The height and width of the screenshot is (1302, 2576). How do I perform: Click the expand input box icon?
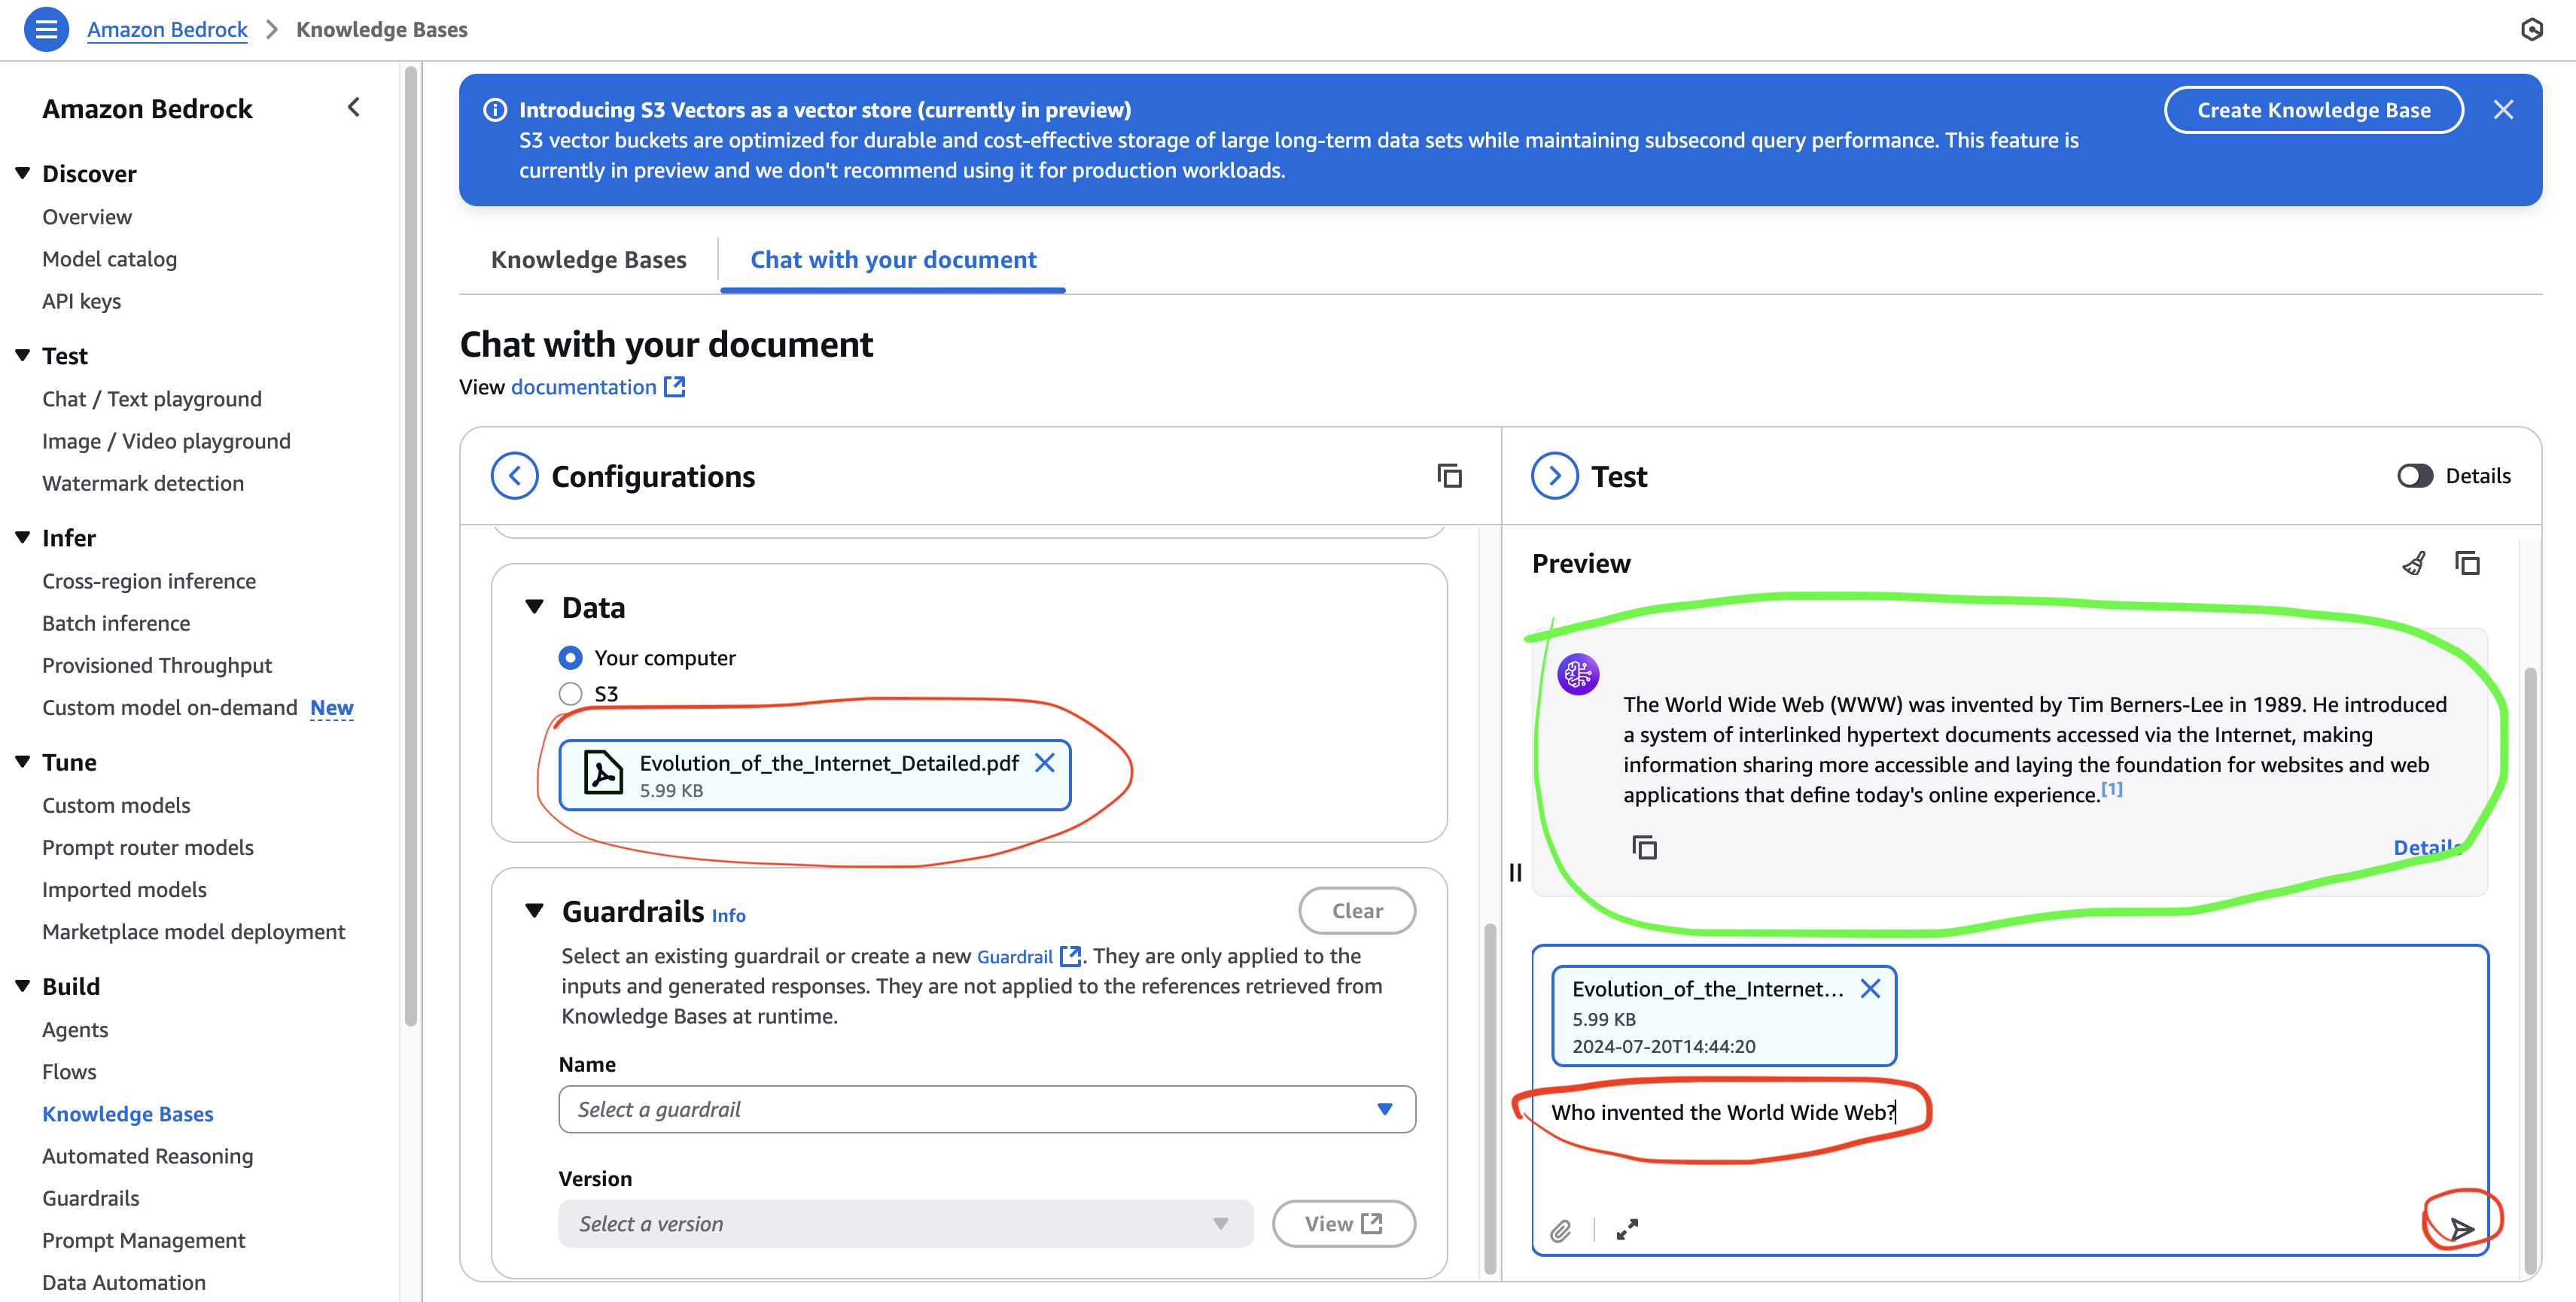(1627, 1230)
